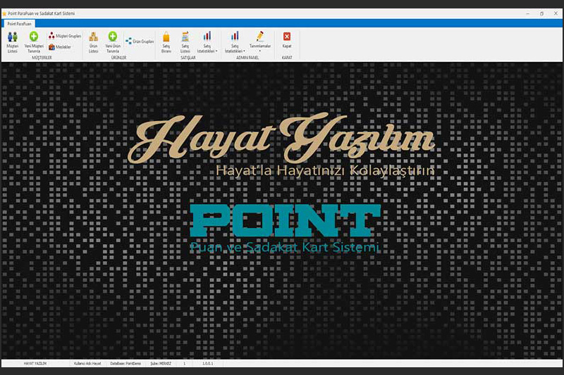
Task: Click the app star icon in title bar
Action: [x=4, y=13]
